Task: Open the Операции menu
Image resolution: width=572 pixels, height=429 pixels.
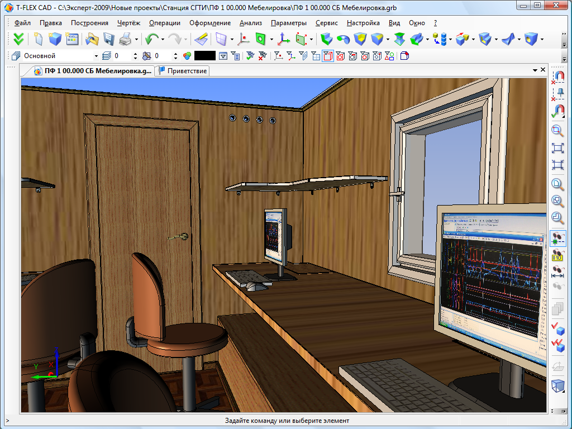Action: [x=163, y=23]
